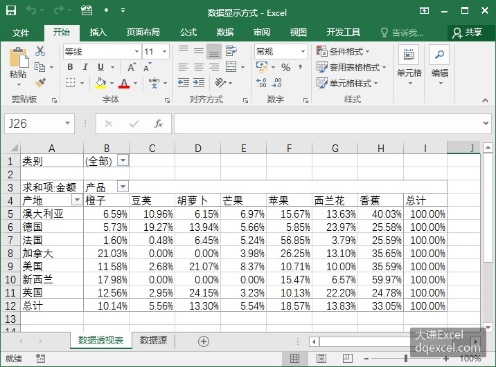Click the Undo arrow icon

click(31, 10)
